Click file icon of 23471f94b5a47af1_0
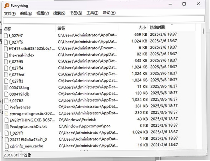210x161 pixels. tap(7, 140)
